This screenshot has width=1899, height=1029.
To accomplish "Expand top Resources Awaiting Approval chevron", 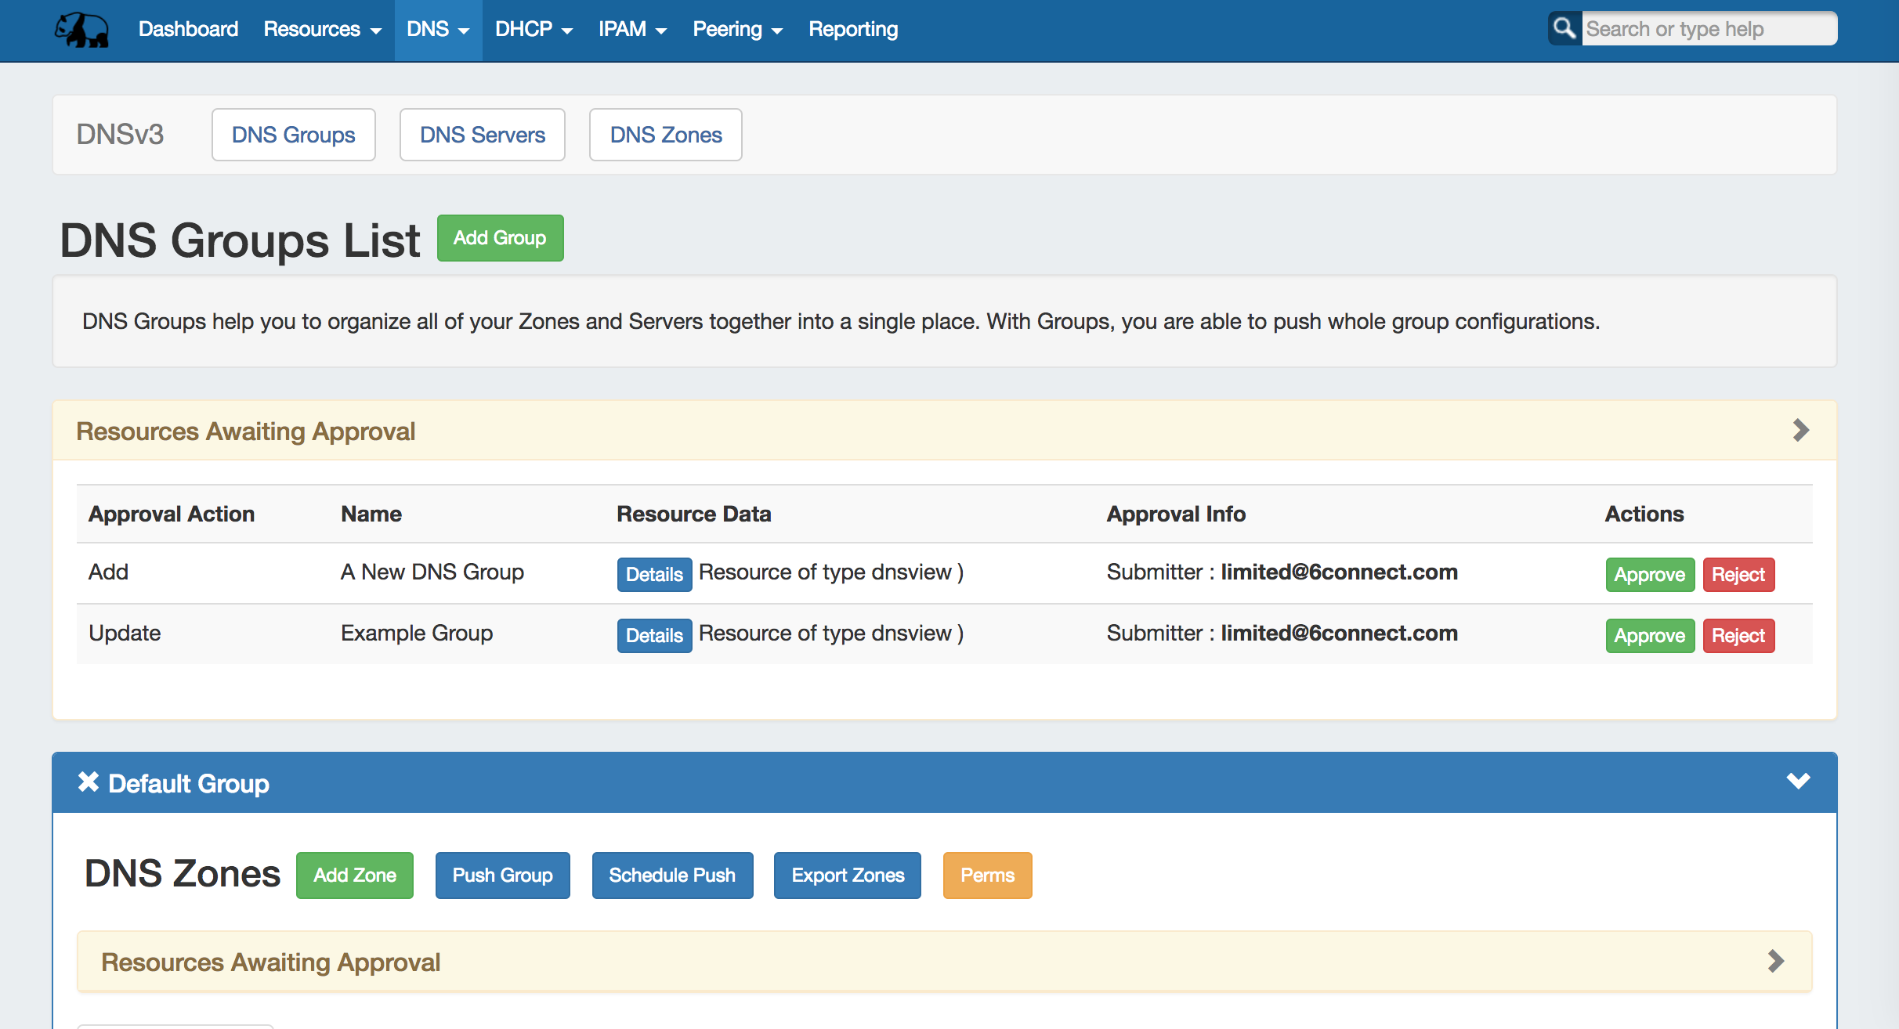I will pyautogui.click(x=1800, y=430).
